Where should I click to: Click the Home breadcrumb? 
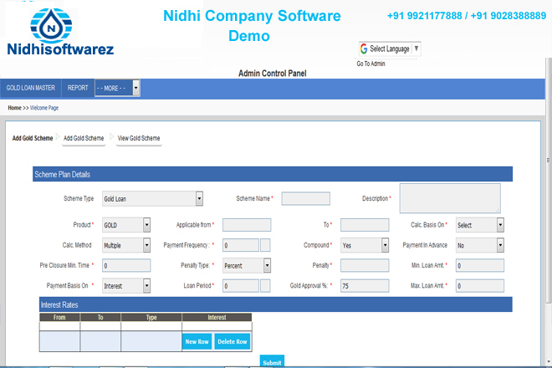coord(14,108)
